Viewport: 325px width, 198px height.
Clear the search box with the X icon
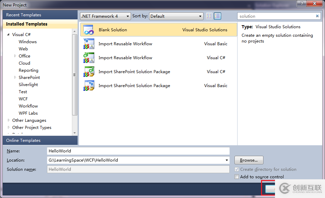click(x=317, y=16)
